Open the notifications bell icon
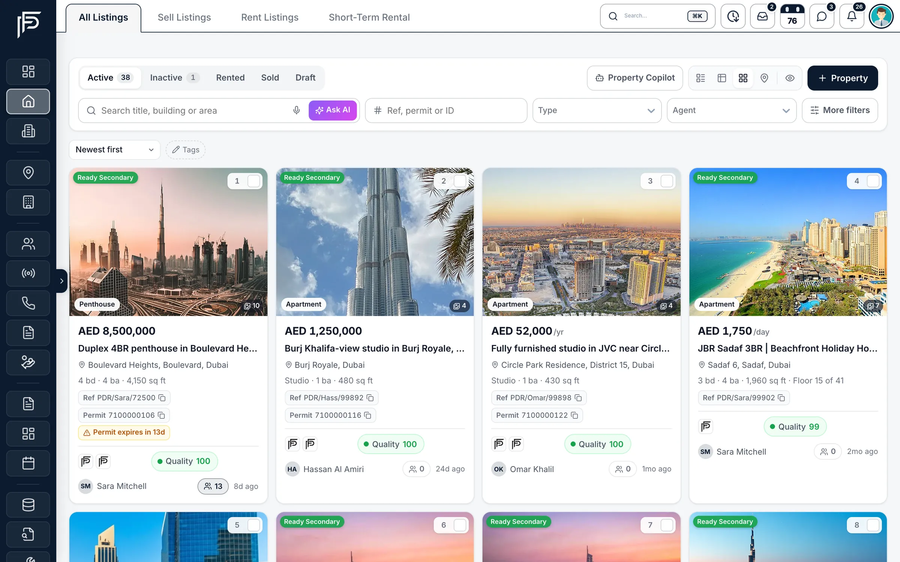 [x=852, y=16]
